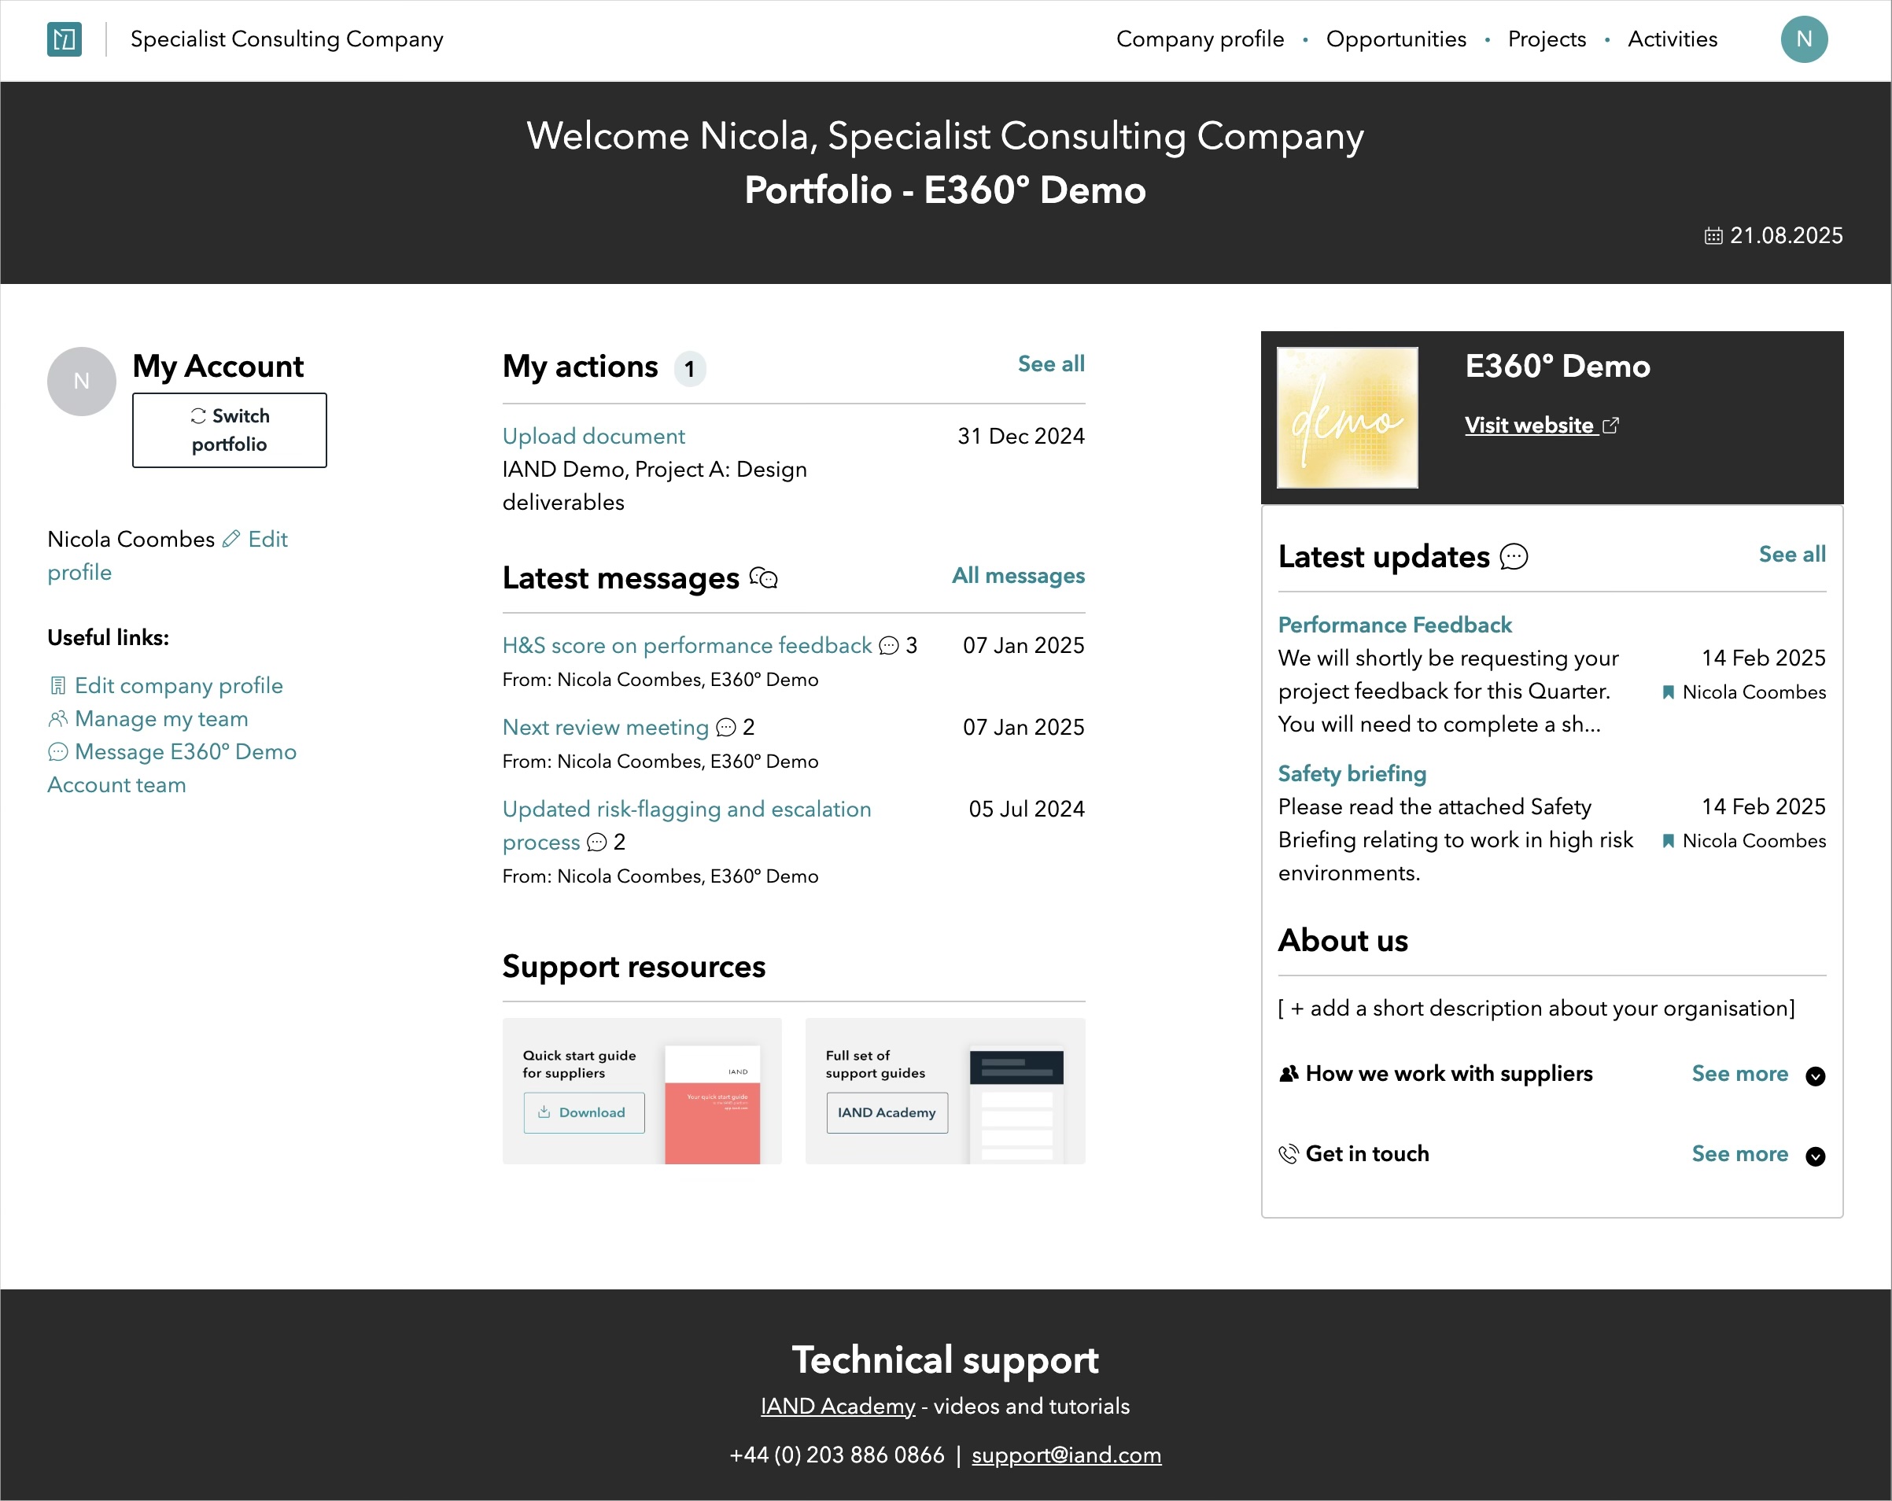Click the support guides preview thumbnail

[1016, 1106]
